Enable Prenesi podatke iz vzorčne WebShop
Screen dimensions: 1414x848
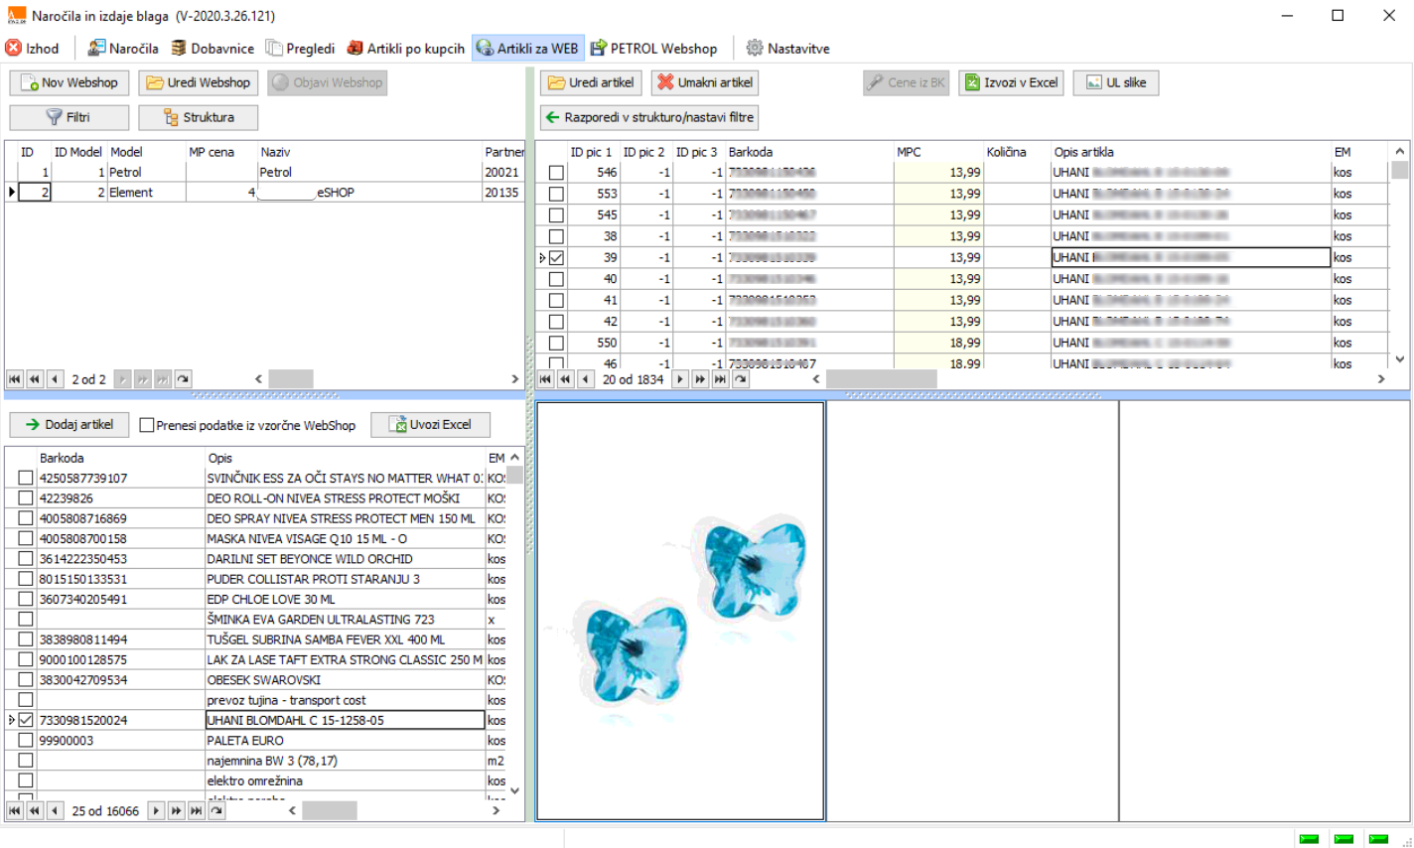click(x=147, y=425)
